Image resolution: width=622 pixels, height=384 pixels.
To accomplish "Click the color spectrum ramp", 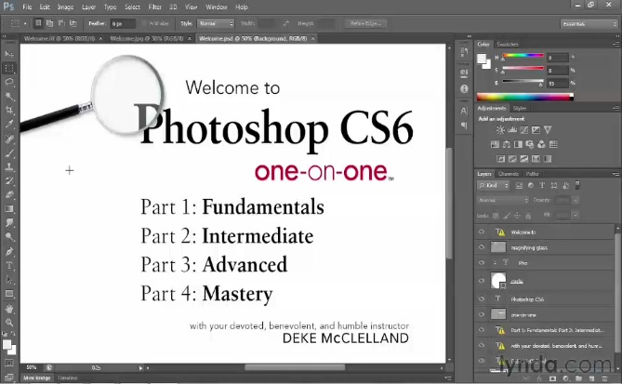I will coord(525,97).
